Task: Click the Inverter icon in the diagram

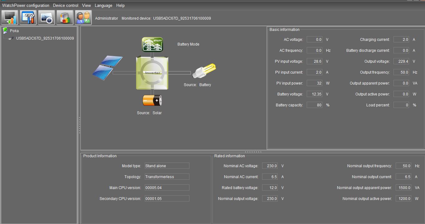Action: click(x=152, y=73)
